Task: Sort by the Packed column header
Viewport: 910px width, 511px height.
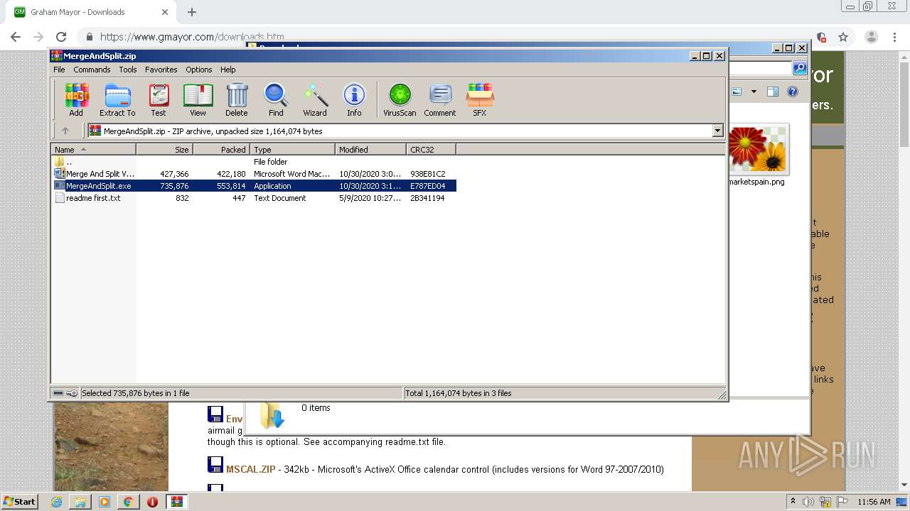Action: click(x=221, y=150)
